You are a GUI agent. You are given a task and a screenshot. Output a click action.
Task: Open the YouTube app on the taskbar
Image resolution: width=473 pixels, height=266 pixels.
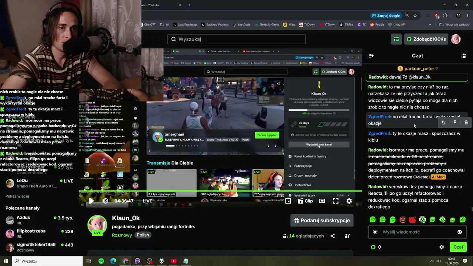(174, 261)
